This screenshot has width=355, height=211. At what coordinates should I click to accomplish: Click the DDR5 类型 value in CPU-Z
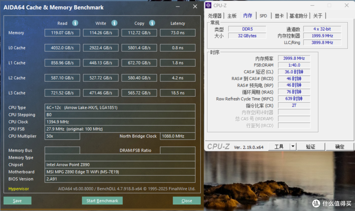pos(247,29)
